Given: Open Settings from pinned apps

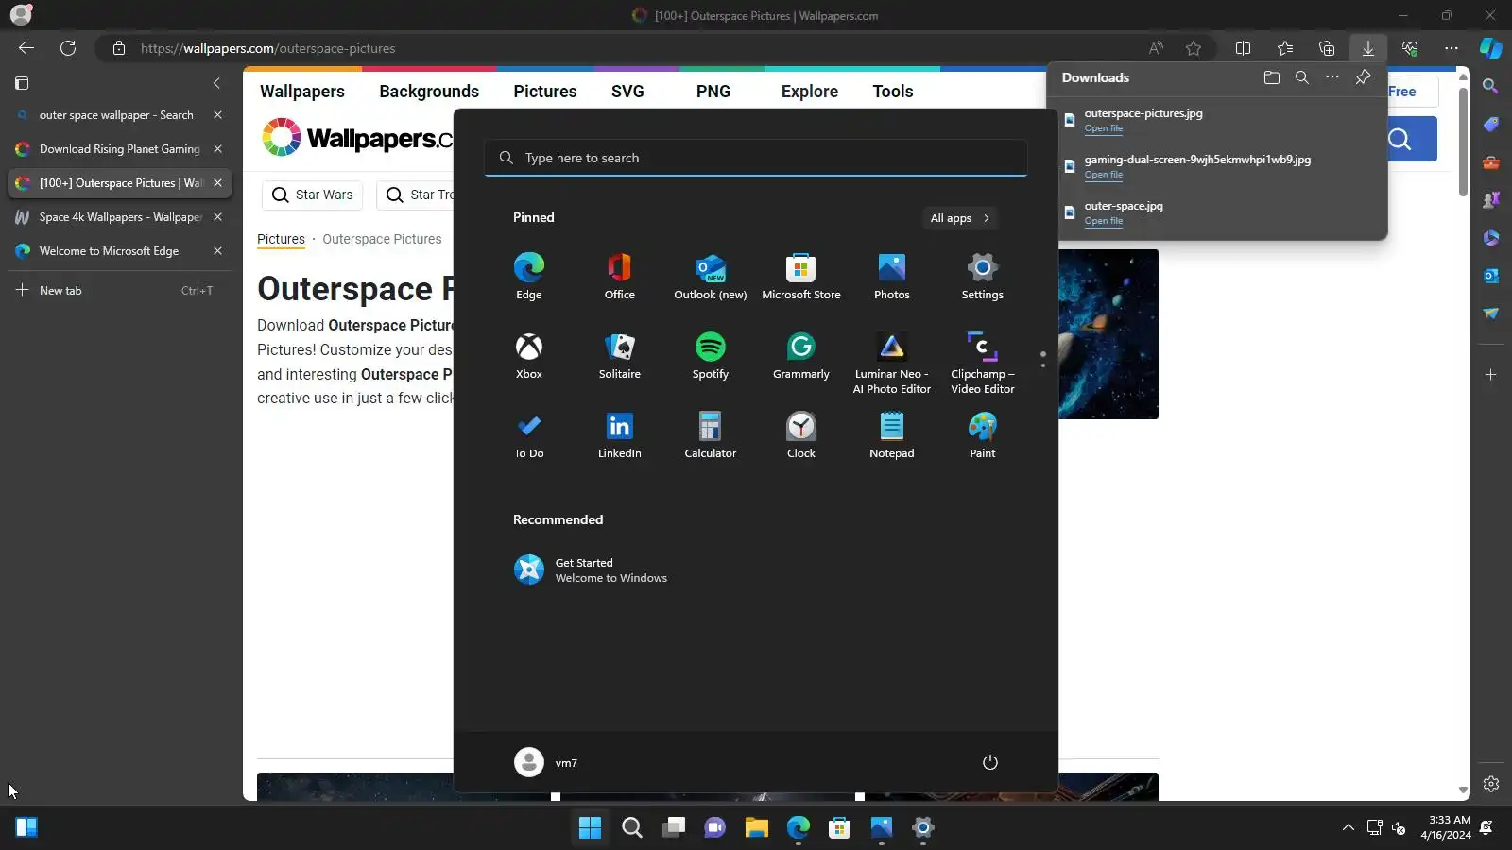Looking at the screenshot, I should click(x=983, y=276).
